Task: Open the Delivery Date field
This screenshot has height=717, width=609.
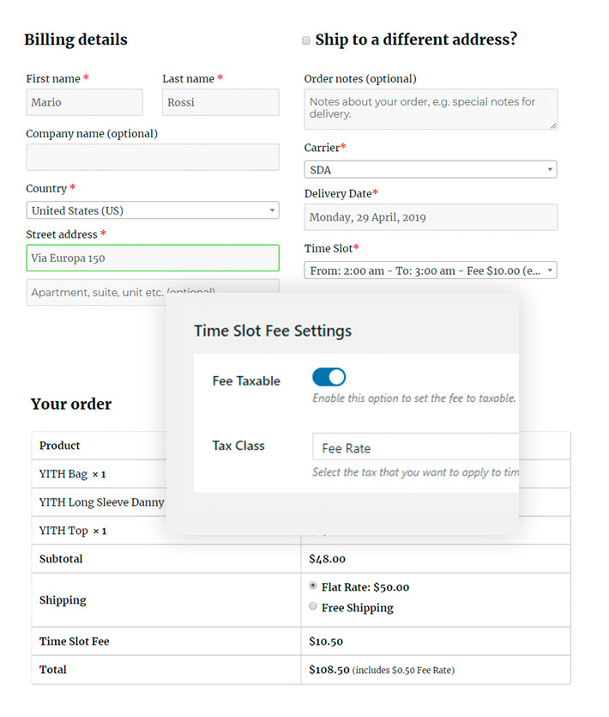Action: coord(430,217)
